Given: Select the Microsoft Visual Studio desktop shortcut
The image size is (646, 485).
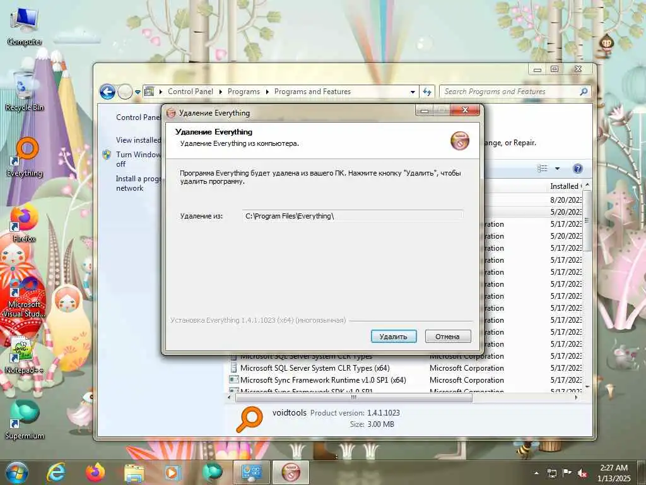Looking at the screenshot, I should tap(24, 297).
